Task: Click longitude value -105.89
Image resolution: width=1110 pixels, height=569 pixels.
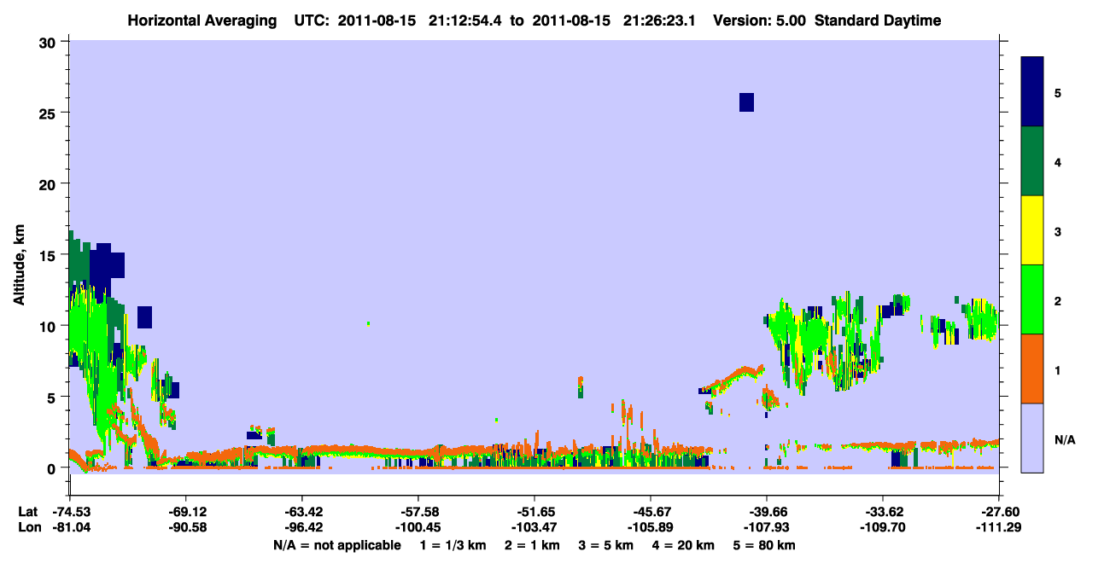Action: pos(651,528)
